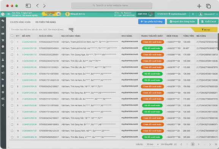Open the shopping cart sidebar icon
Screen dimensions: 219x149
pyautogui.click(x=3, y=40)
